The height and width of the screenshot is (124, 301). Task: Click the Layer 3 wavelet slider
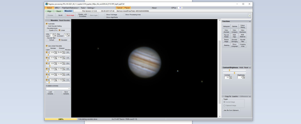coord(58,66)
